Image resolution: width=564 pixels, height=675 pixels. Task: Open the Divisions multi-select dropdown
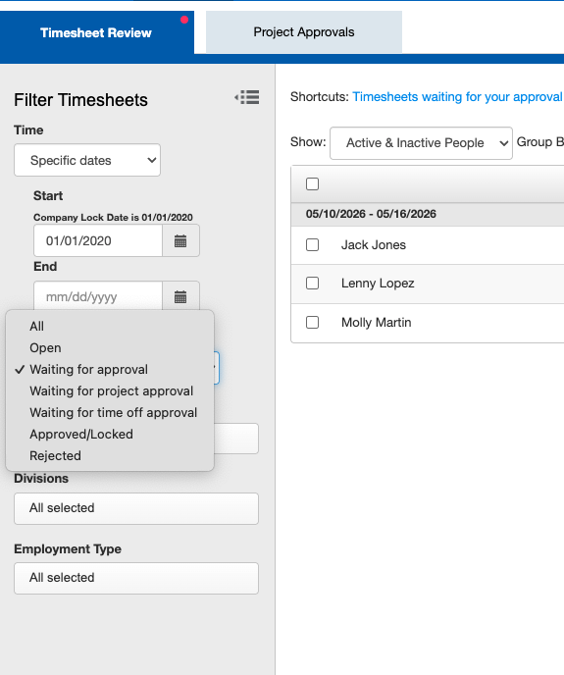(136, 508)
